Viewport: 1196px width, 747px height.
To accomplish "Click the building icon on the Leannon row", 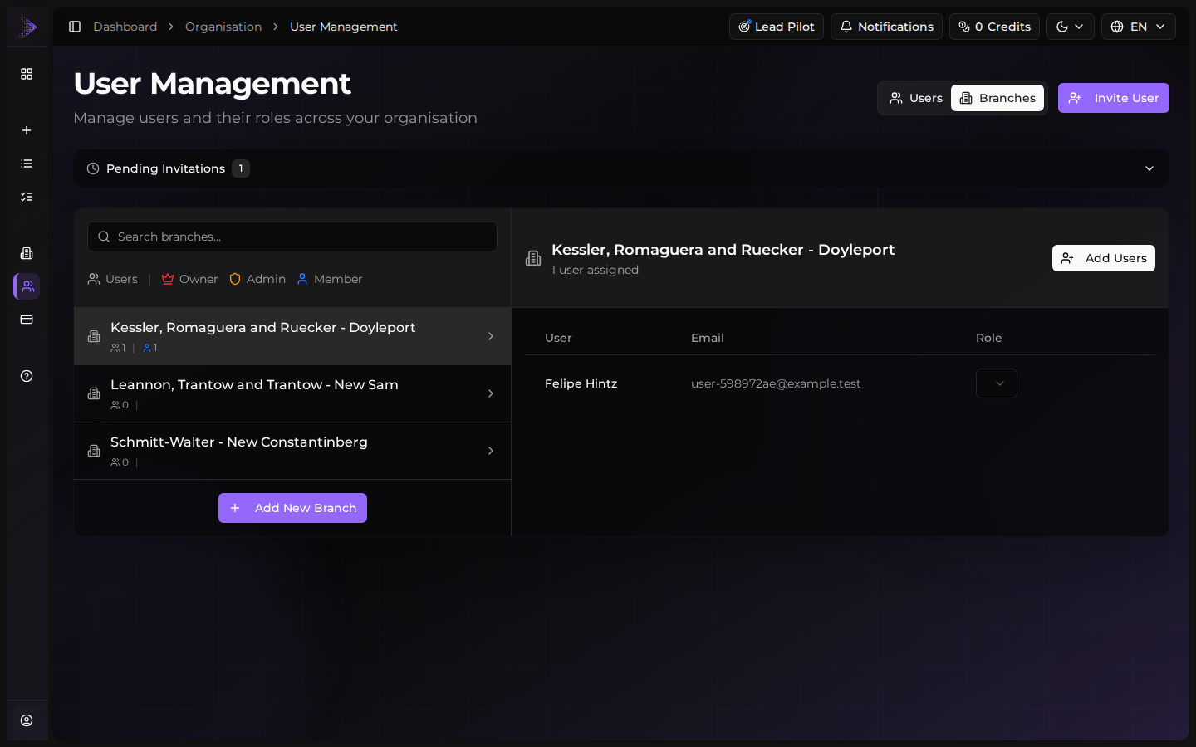I will pos(94,393).
